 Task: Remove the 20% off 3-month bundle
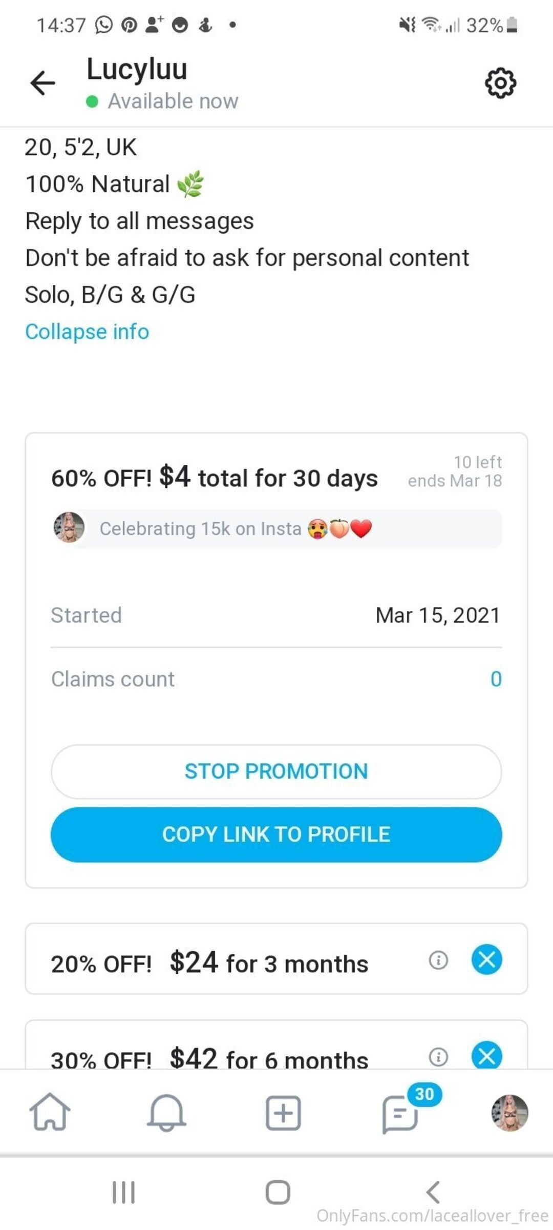click(486, 959)
